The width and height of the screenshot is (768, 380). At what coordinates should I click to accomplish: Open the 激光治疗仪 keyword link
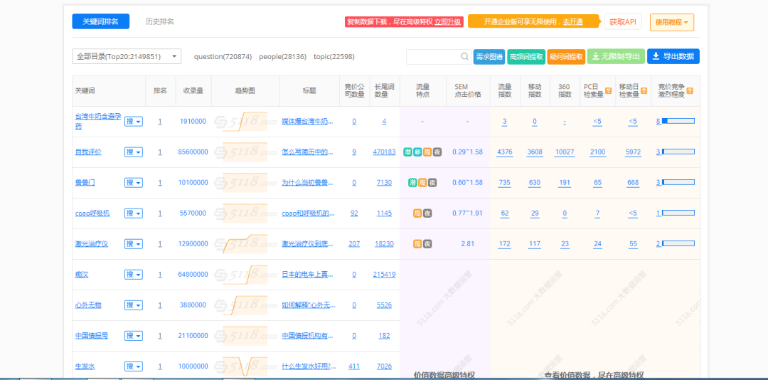pyautogui.click(x=92, y=244)
